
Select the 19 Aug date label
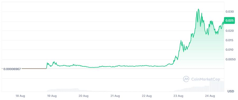52,96
